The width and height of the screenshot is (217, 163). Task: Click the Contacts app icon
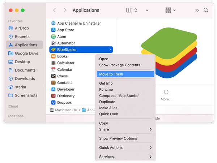pos(53,83)
